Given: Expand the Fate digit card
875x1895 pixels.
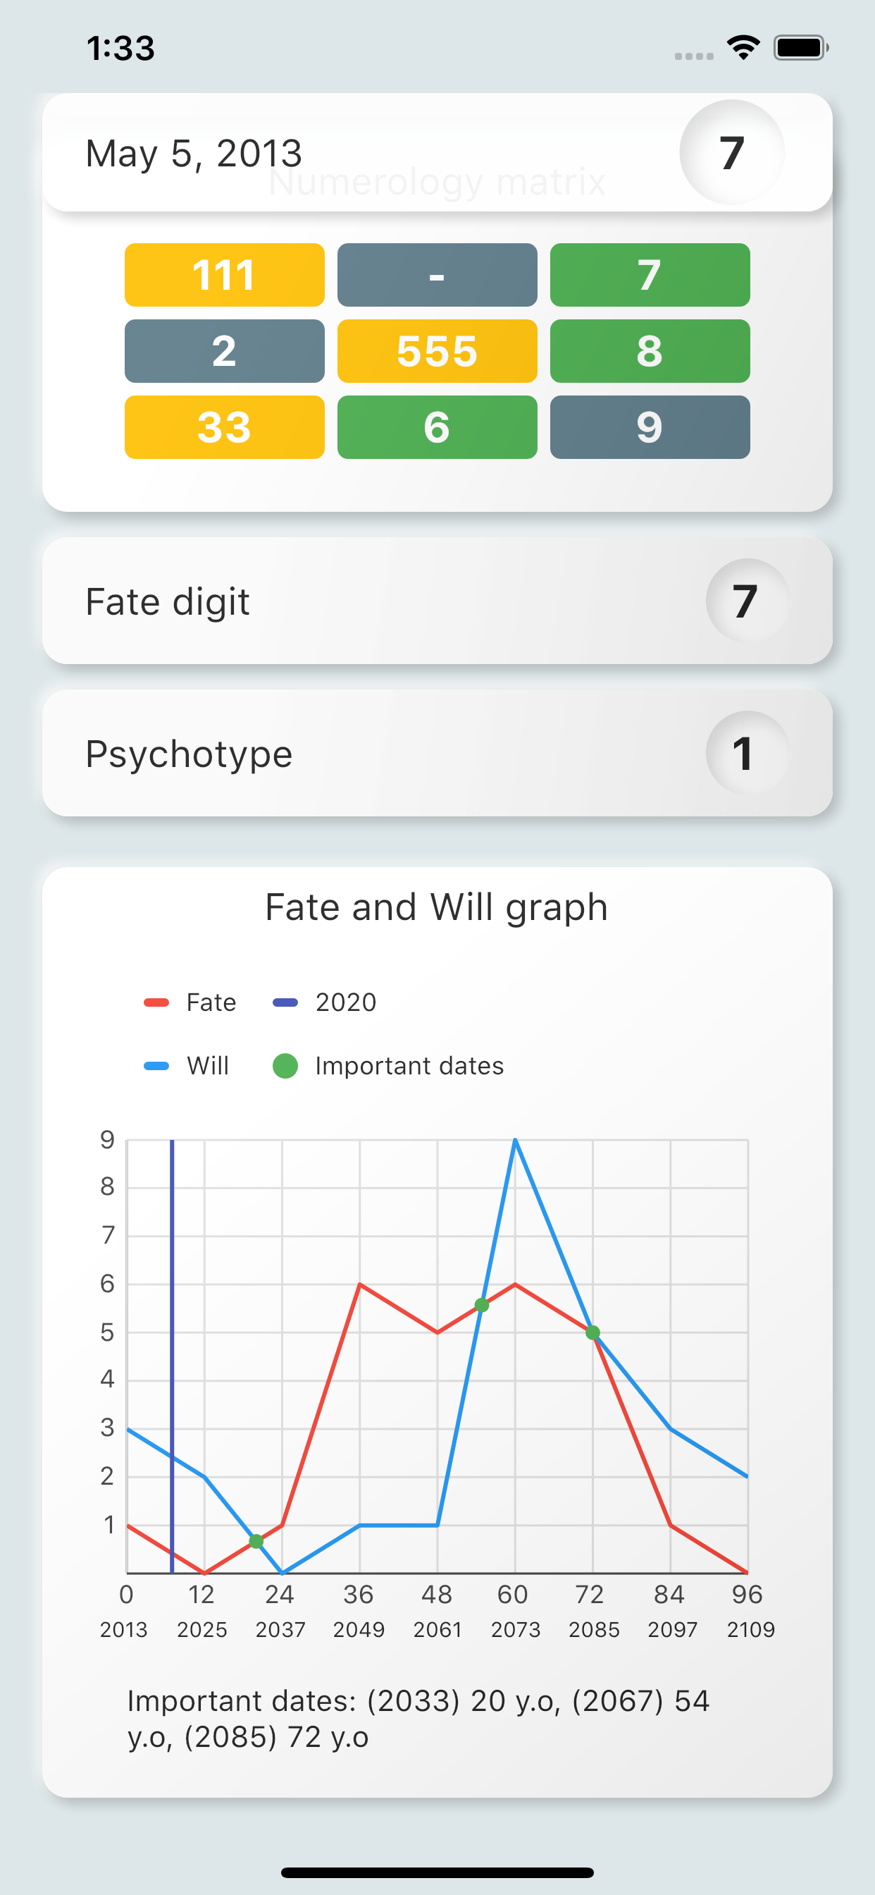Looking at the screenshot, I should (x=437, y=601).
